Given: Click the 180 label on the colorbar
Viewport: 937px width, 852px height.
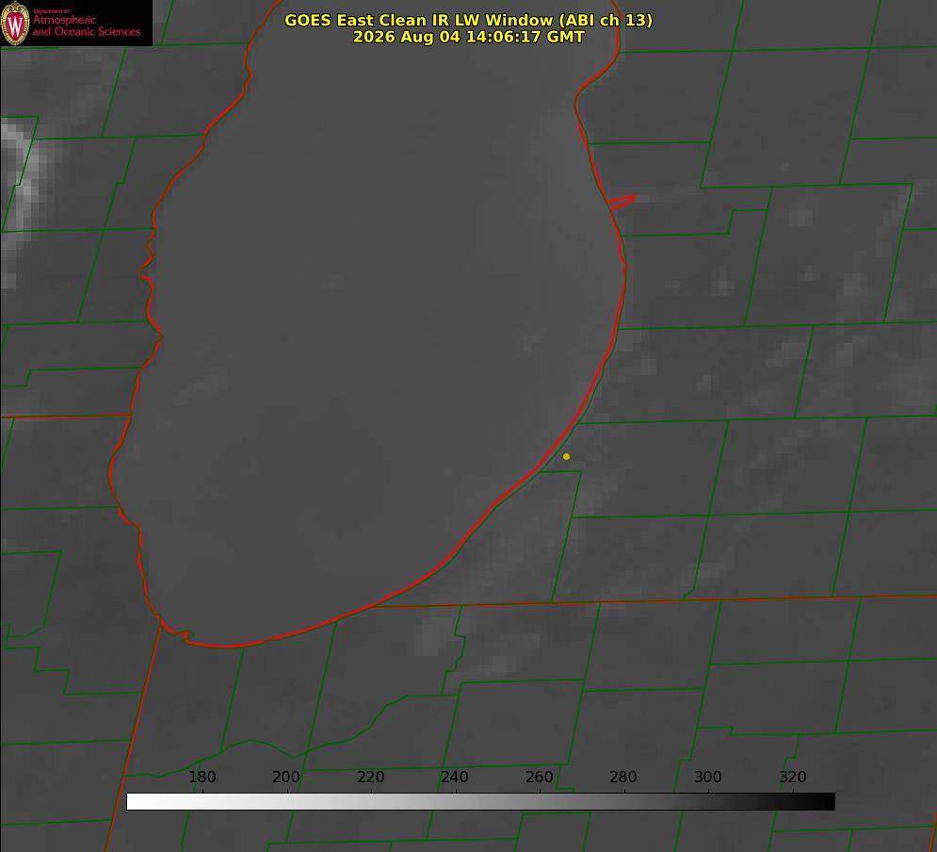Looking at the screenshot, I should coord(202,777).
